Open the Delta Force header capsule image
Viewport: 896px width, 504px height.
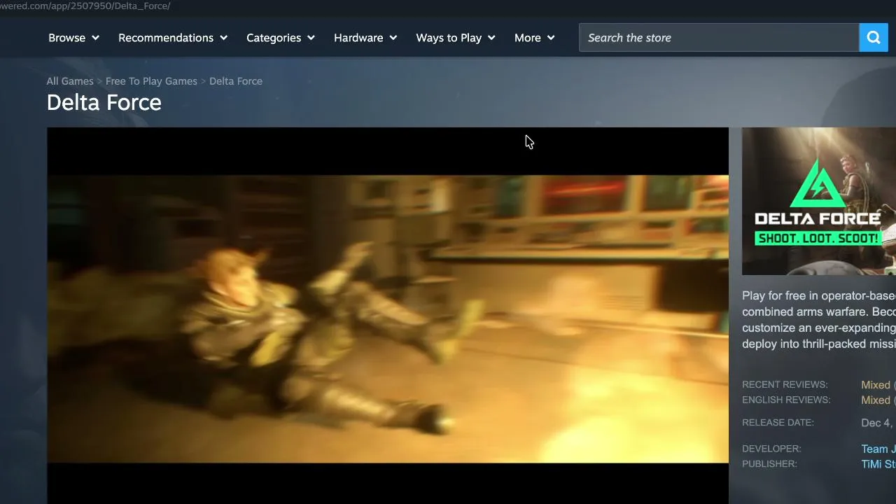point(819,201)
